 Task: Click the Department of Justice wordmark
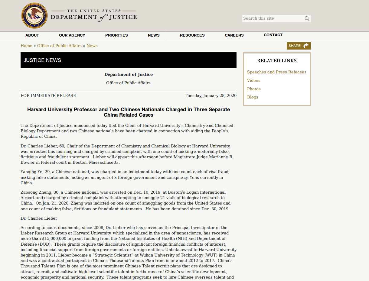[x=94, y=16]
